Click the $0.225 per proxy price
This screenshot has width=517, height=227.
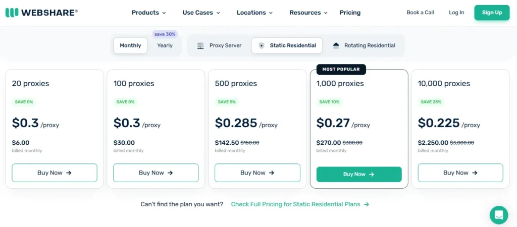pyautogui.click(x=449, y=123)
